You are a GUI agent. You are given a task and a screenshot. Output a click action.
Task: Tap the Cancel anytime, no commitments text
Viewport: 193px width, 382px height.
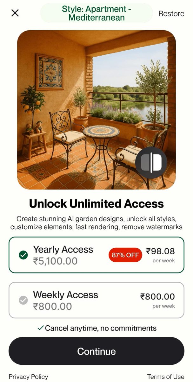(101, 328)
